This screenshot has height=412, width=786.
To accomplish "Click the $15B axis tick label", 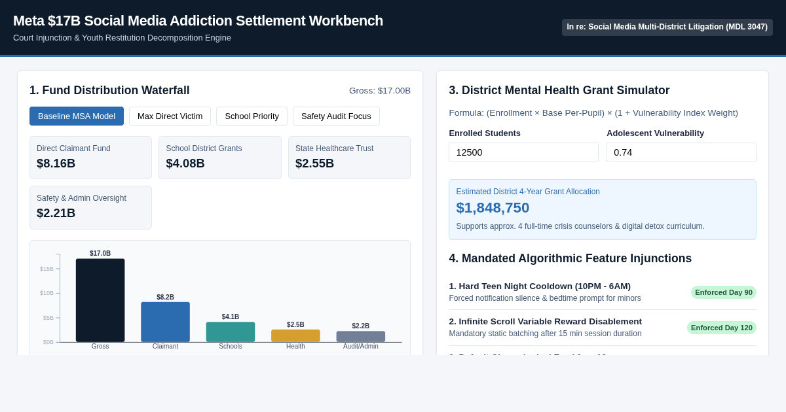I will pyautogui.click(x=47, y=269).
